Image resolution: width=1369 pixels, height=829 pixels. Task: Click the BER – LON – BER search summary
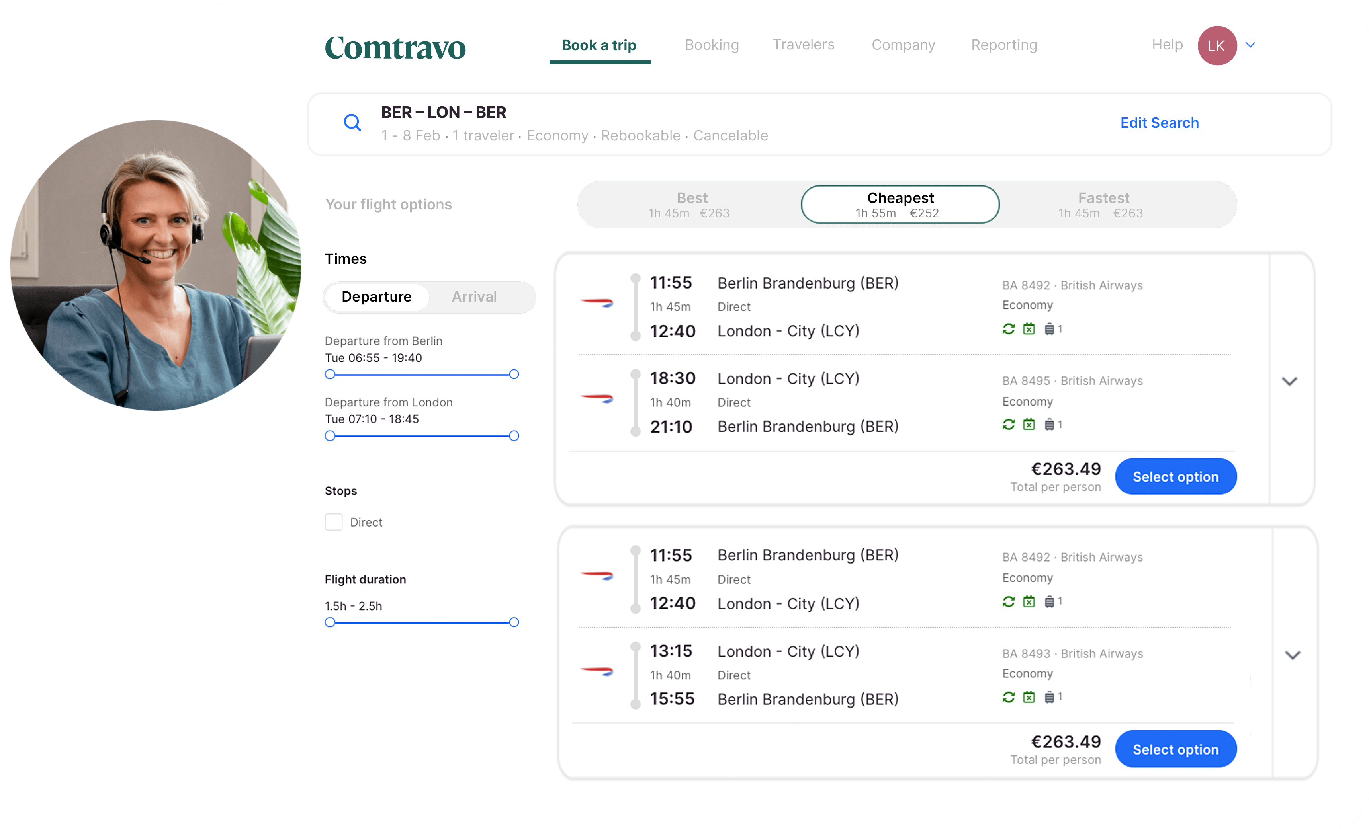click(443, 113)
